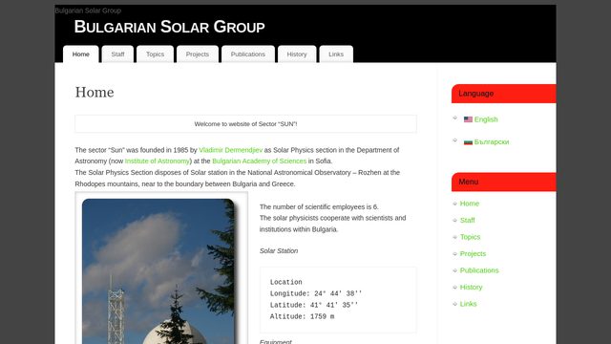Click Publications in the sidebar Menu

(479, 270)
